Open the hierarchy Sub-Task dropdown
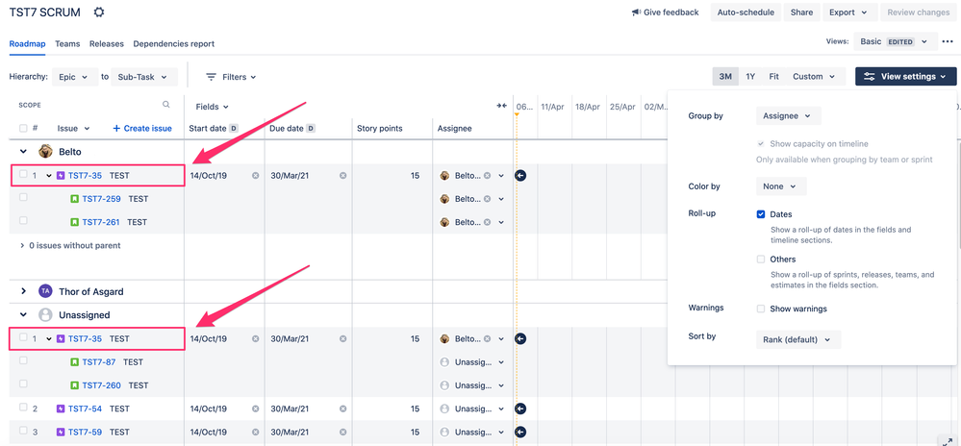The height and width of the screenshot is (446, 961). coord(144,77)
